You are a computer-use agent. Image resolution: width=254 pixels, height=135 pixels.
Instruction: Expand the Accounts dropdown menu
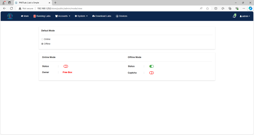click(63, 16)
